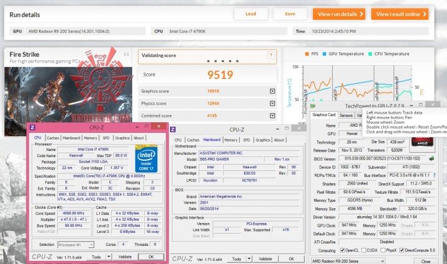The width and height of the screenshot is (447, 264).
Task: Click Validate in pink CPU-Z window
Action: 125,257
